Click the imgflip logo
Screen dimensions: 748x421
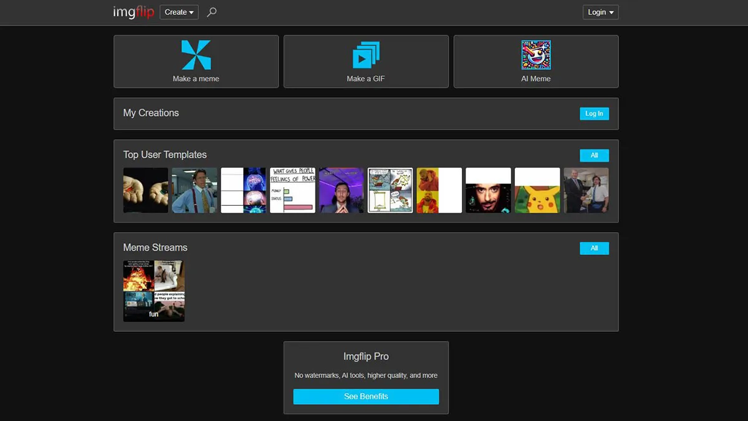click(133, 12)
